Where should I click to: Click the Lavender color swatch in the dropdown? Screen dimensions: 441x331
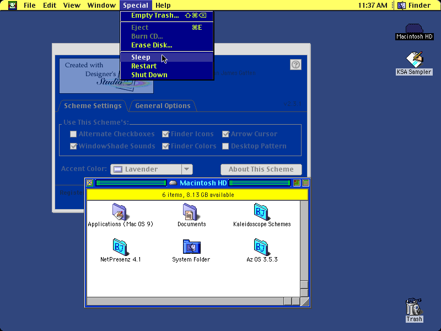pyautogui.click(x=117, y=169)
